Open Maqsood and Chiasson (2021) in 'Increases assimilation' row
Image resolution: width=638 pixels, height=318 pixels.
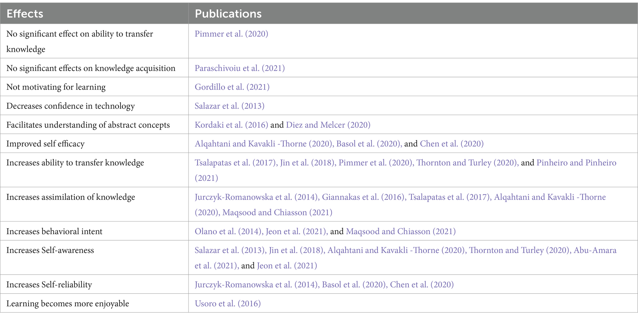(277, 213)
